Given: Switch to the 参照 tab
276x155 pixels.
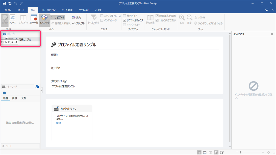Looking at the screenshot, I should (15, 98).
